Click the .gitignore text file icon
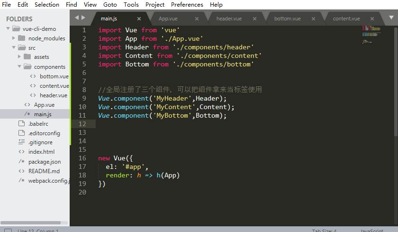Image resolution: width=398 pixels, height=232 pixels. point(22,142)
